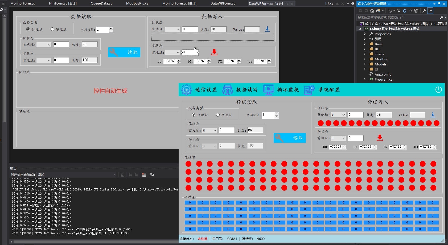This screenshot has height=245, width=448.
Task: Switch to MonitorForm.cs tab
Action: (23, 3)
